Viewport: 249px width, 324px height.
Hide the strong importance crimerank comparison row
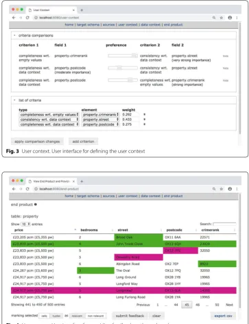(x=226, y=80)
